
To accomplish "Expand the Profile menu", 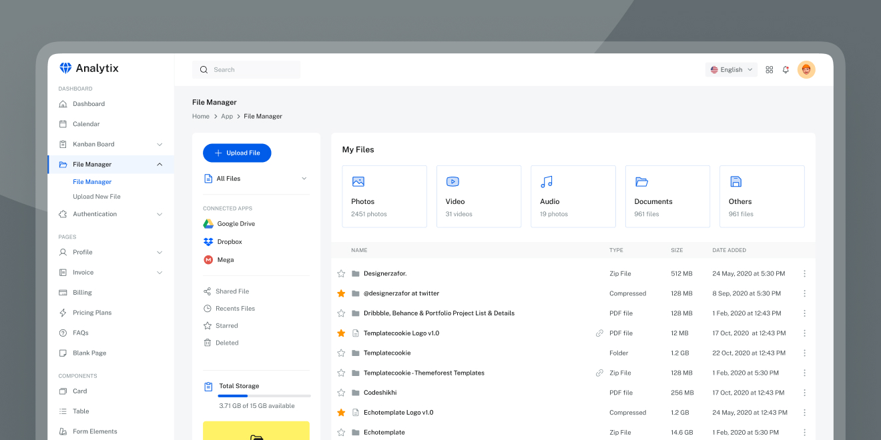I will (x=160, y=252).
